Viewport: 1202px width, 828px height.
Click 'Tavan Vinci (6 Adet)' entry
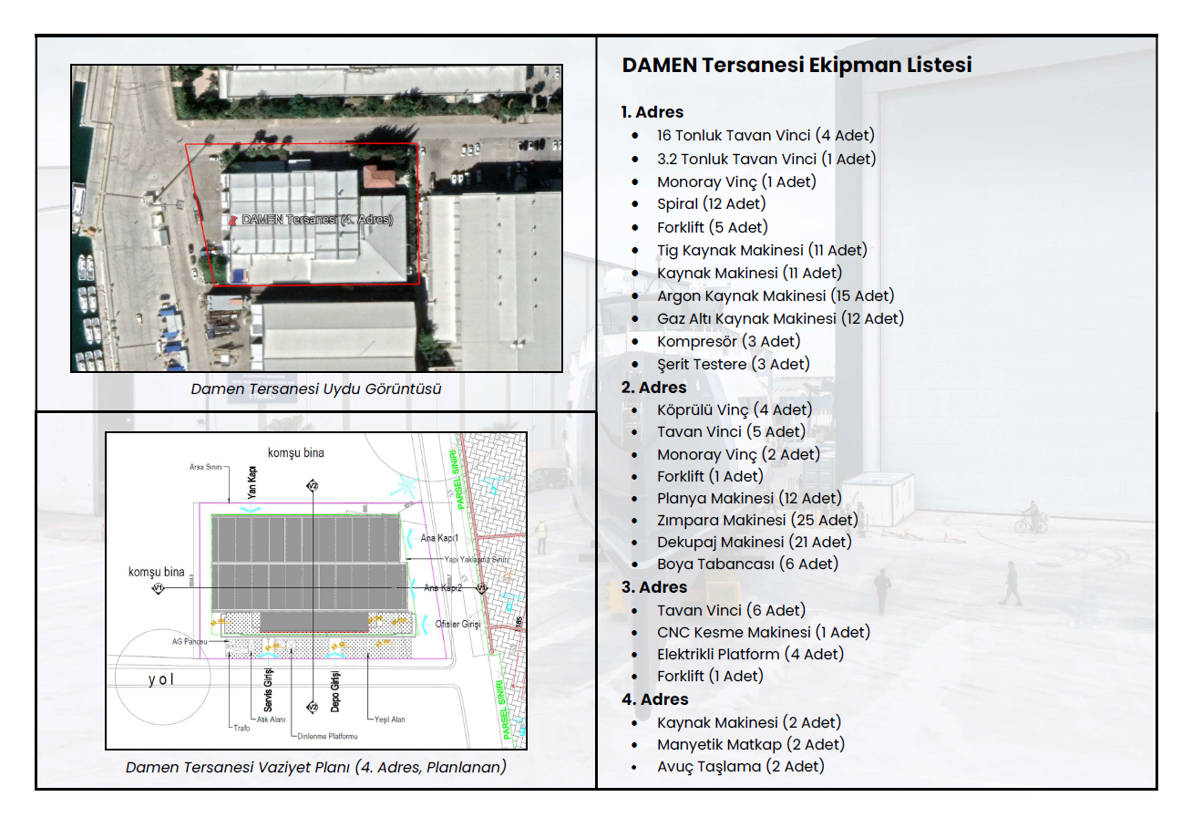(x=731, y=610)
